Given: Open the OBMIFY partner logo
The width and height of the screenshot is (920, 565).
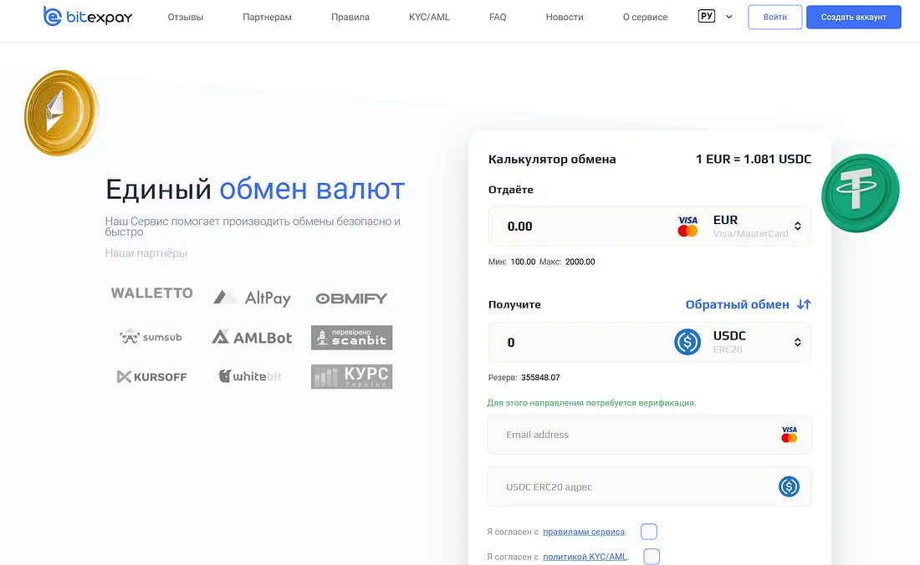Looking at the screenshot, I should click(351, 299).
